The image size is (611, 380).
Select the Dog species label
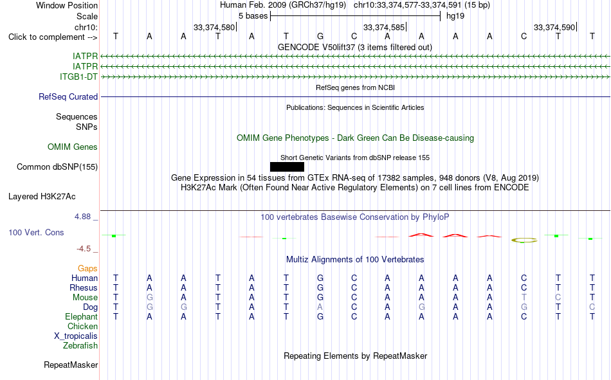tap(90, 307)
